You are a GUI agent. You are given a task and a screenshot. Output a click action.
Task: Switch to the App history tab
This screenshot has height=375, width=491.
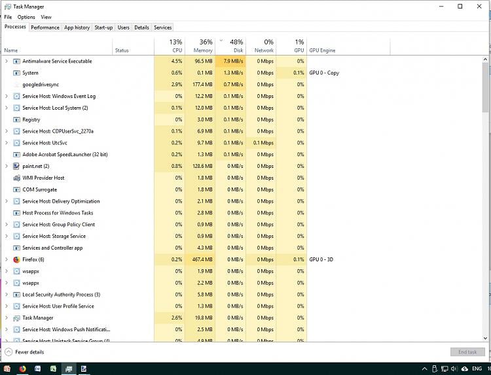tap(77, 27)
